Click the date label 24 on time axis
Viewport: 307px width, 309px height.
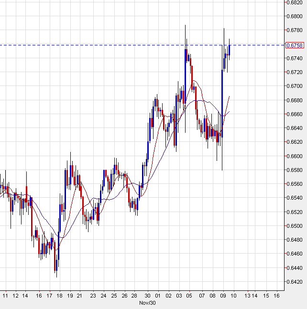(103, 296)
